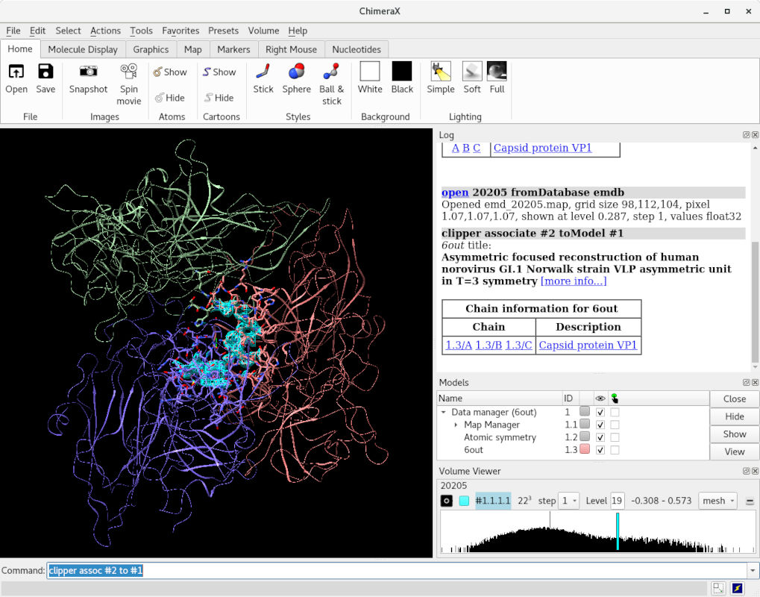Click the 'open' command link in Log
760x597 pixels.
[455, 193]
